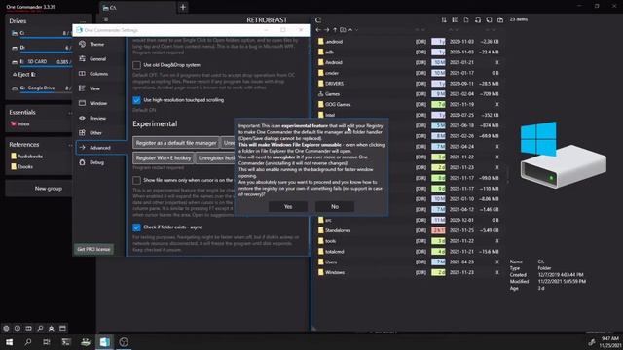This screenshot has width=623, height=350.
Task: Click the last icon before 23 items
Action: (500, 19)
